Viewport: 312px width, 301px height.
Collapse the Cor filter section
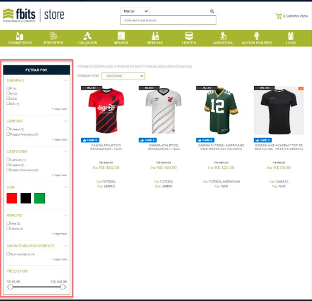tap(65, 187)
